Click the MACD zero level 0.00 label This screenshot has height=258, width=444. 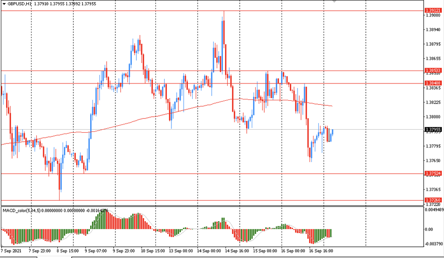coord(429,230)
